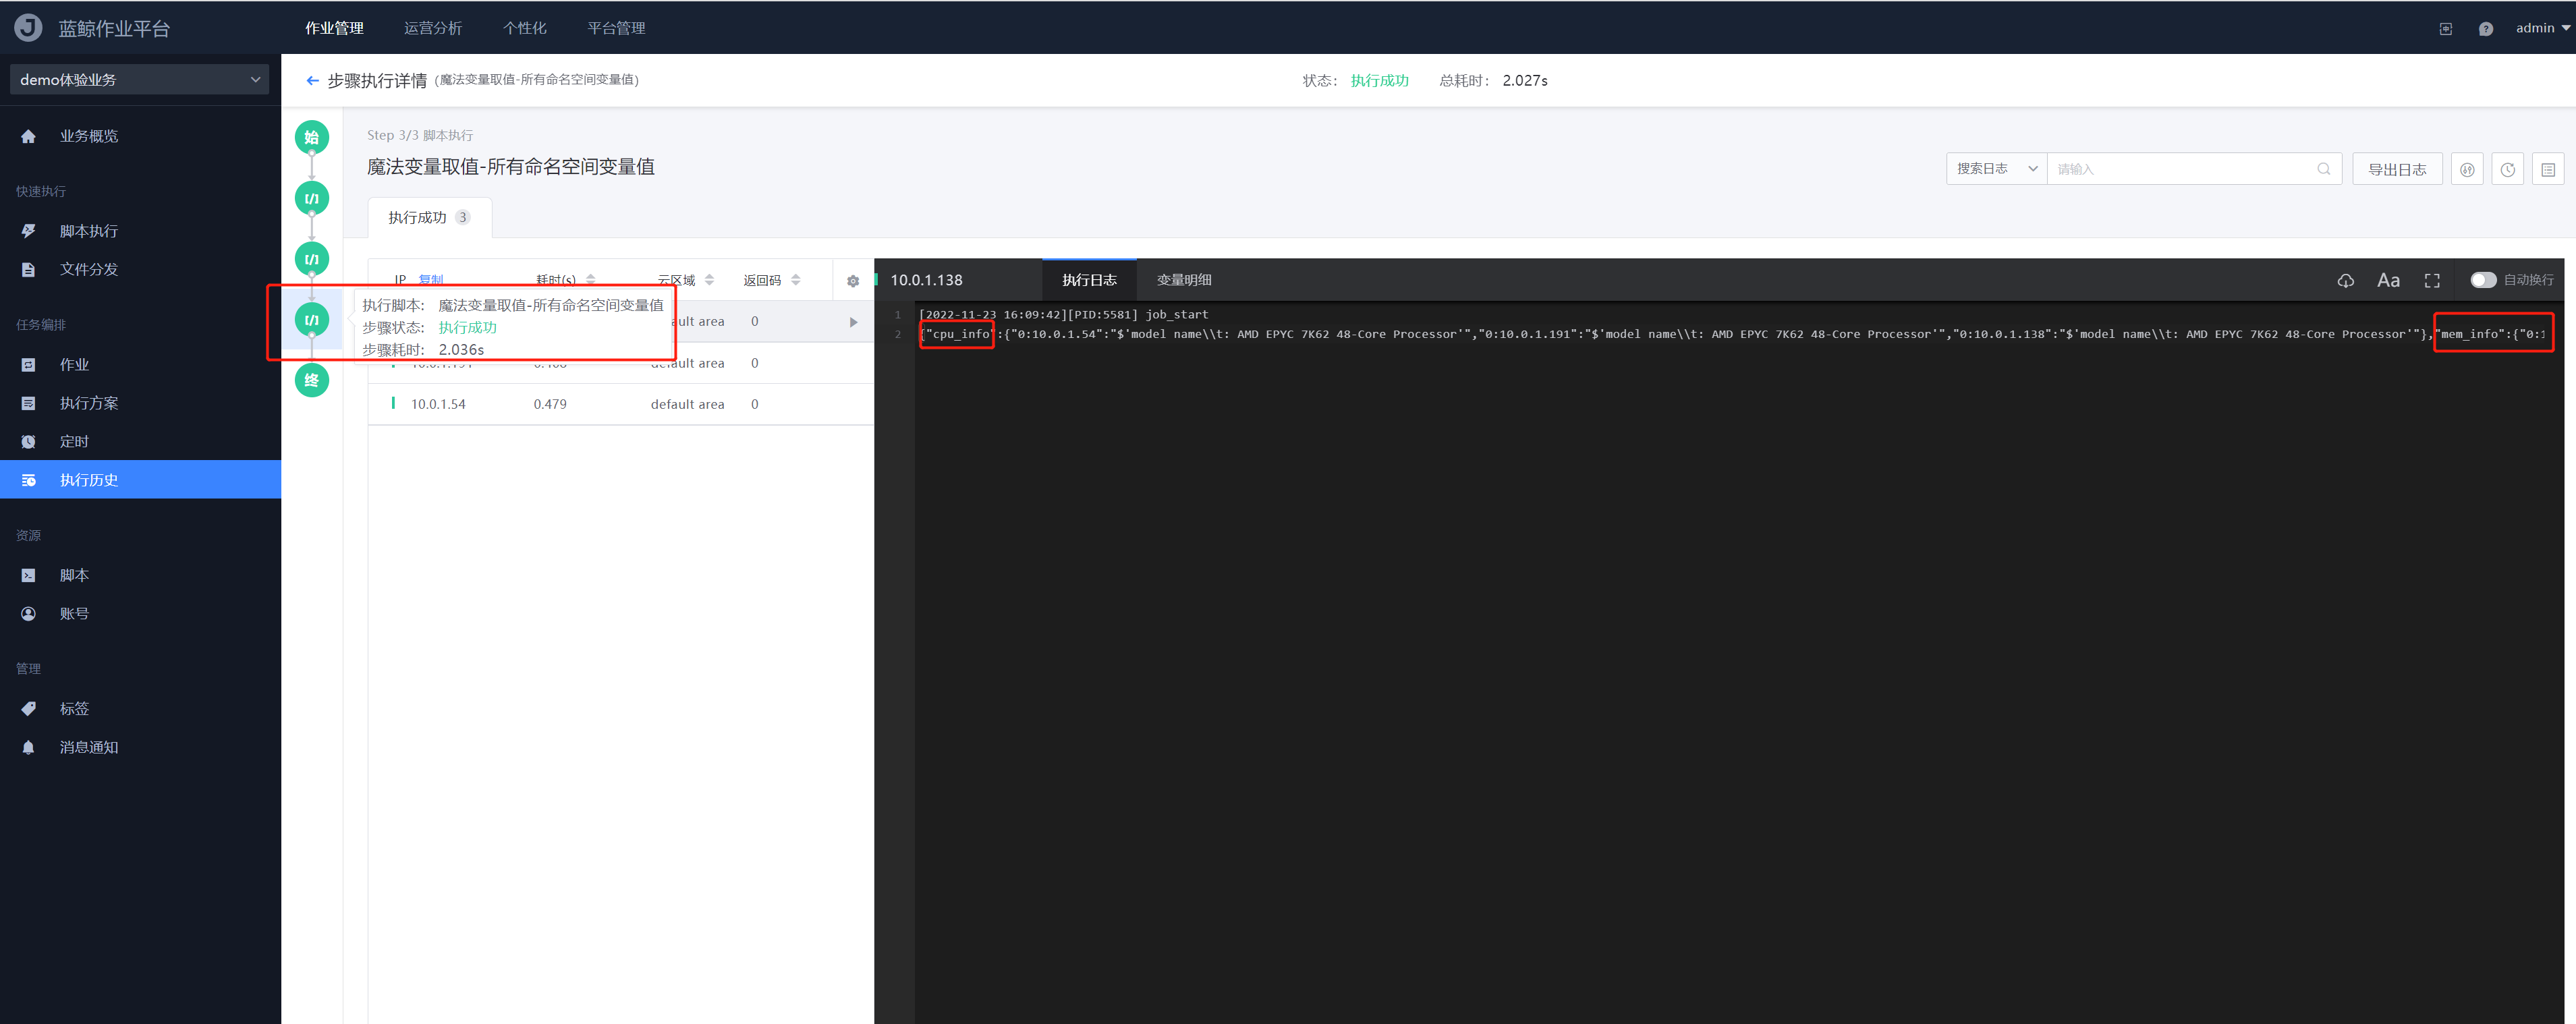This screenshot has height=1024, width=2576.
Task: Click the 步骤执行详情 page title
Action: (377, 80)
